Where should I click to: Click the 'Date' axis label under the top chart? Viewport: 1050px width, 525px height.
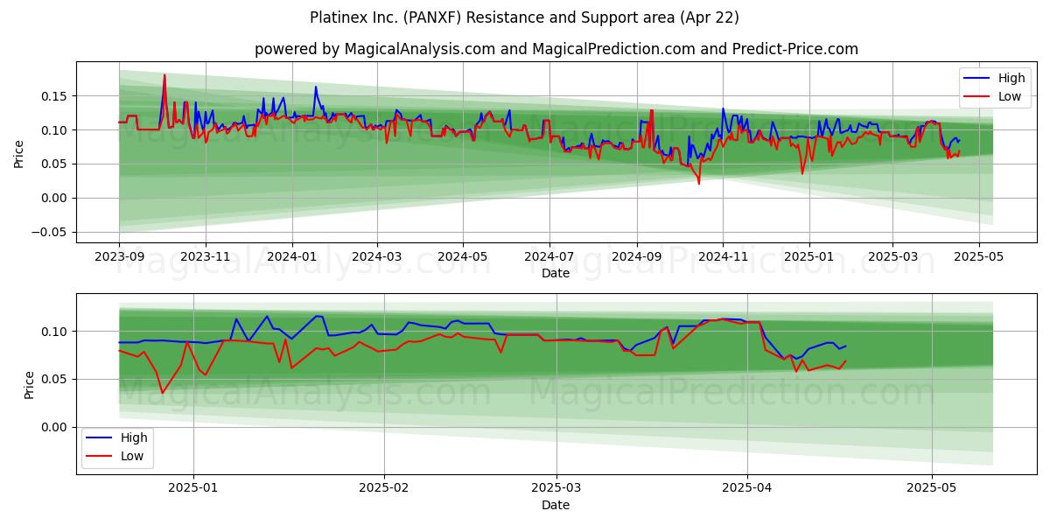tap(556, 273)
